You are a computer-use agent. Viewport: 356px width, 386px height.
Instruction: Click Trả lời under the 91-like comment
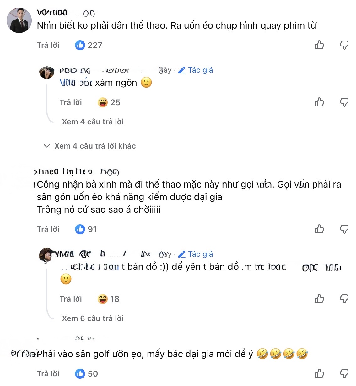[x=48, y=229]
